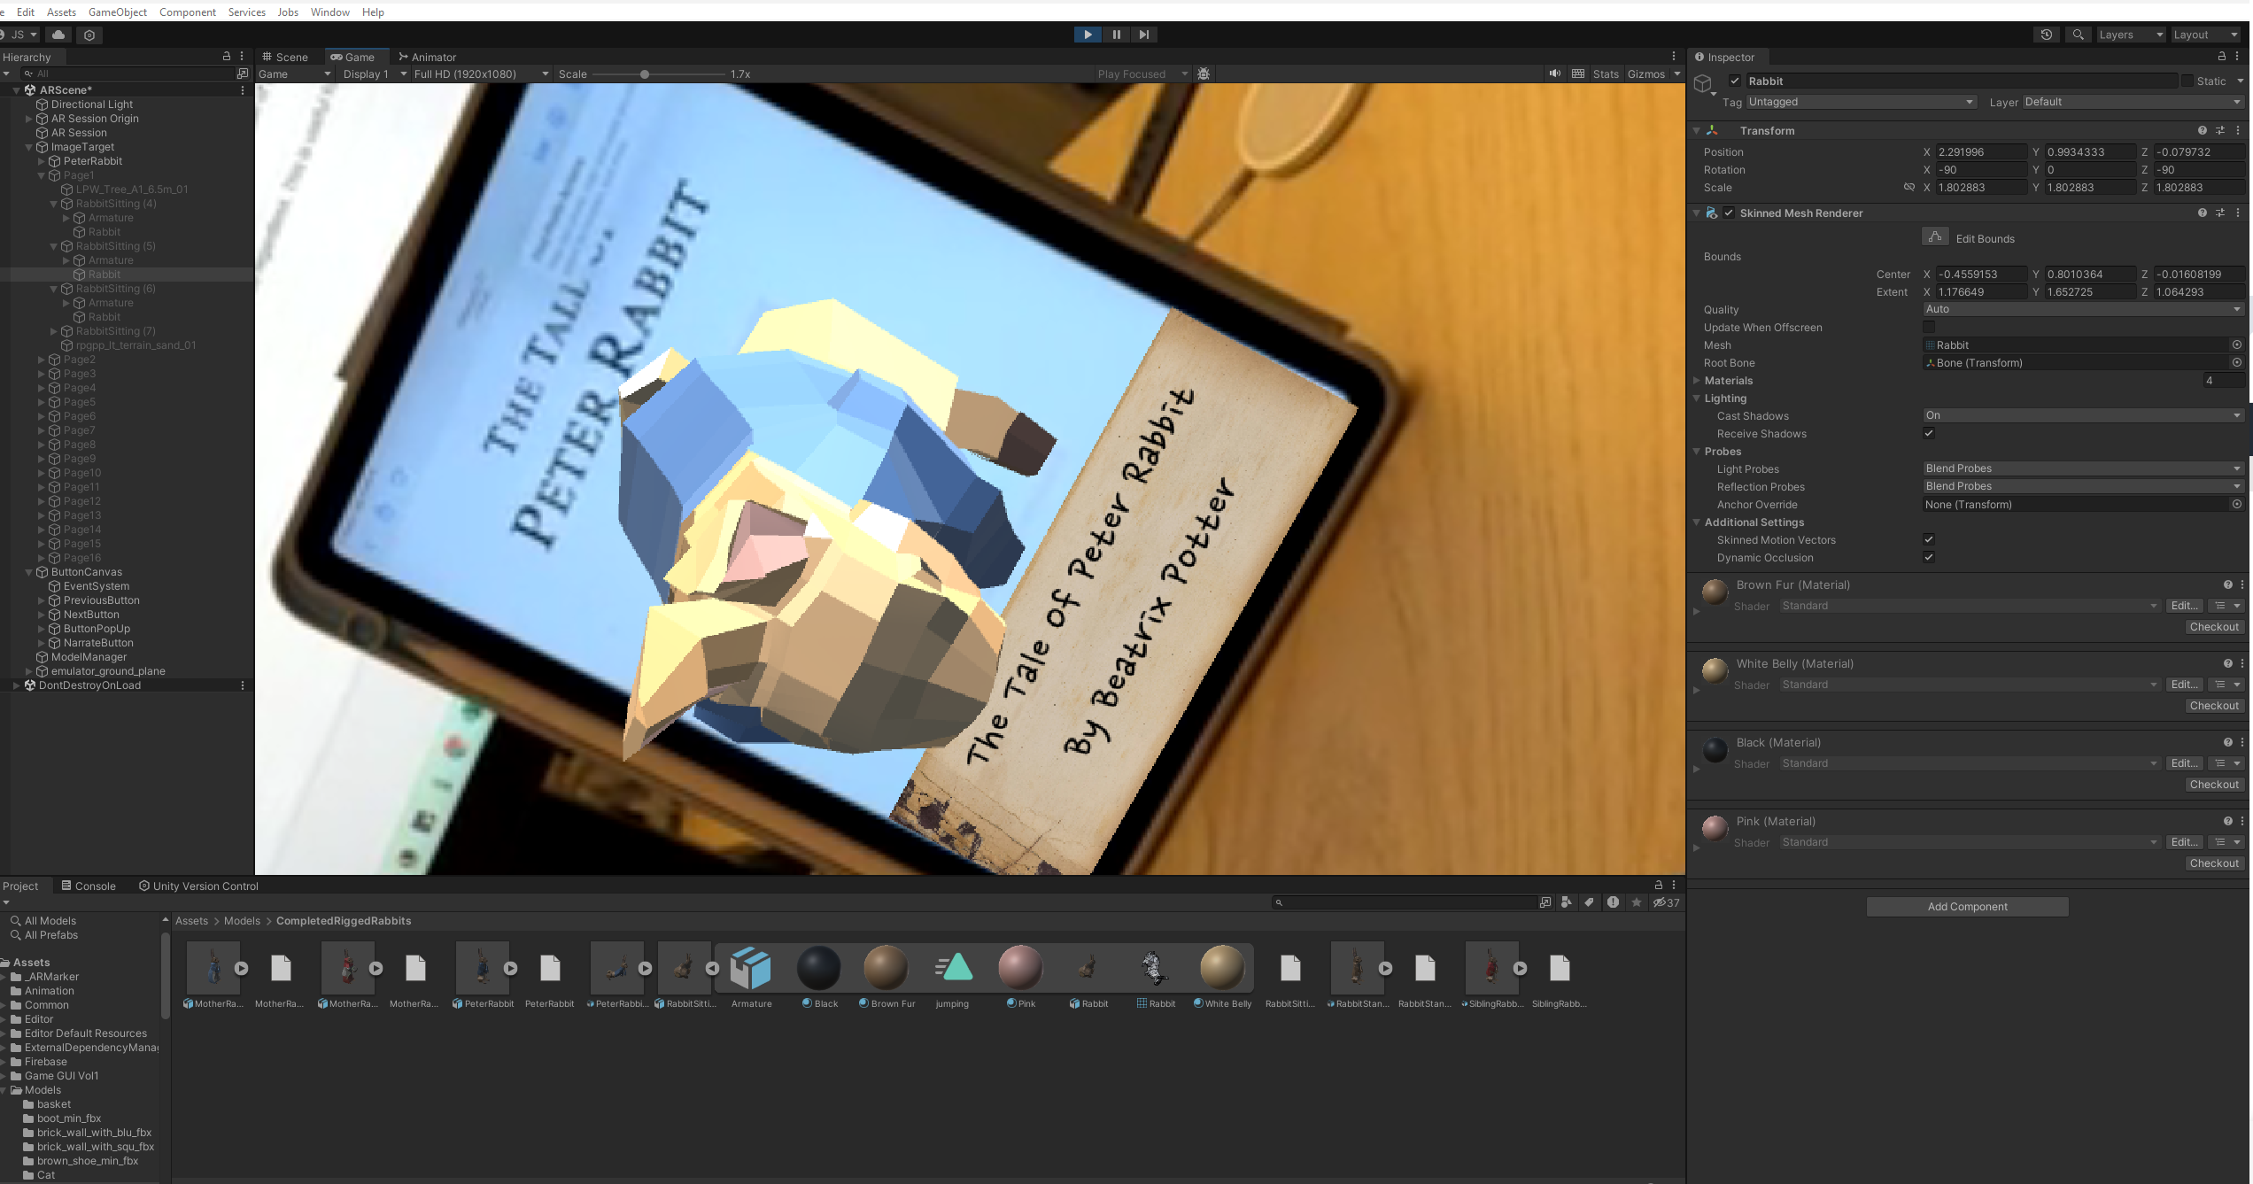Open the Quality dropdown
Screen dimensions: 2253x1184
pyautogui.click(x=2083, y=309)
